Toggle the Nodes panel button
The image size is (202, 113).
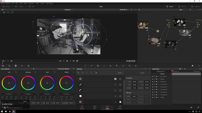(170, 7)
